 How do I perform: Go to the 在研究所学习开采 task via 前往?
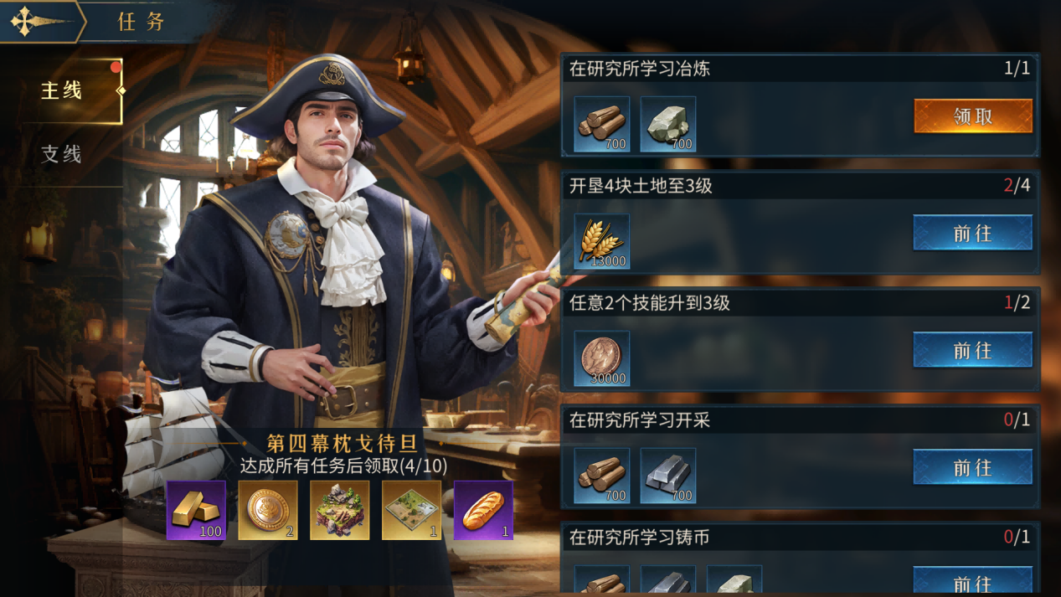pos(972,467)
